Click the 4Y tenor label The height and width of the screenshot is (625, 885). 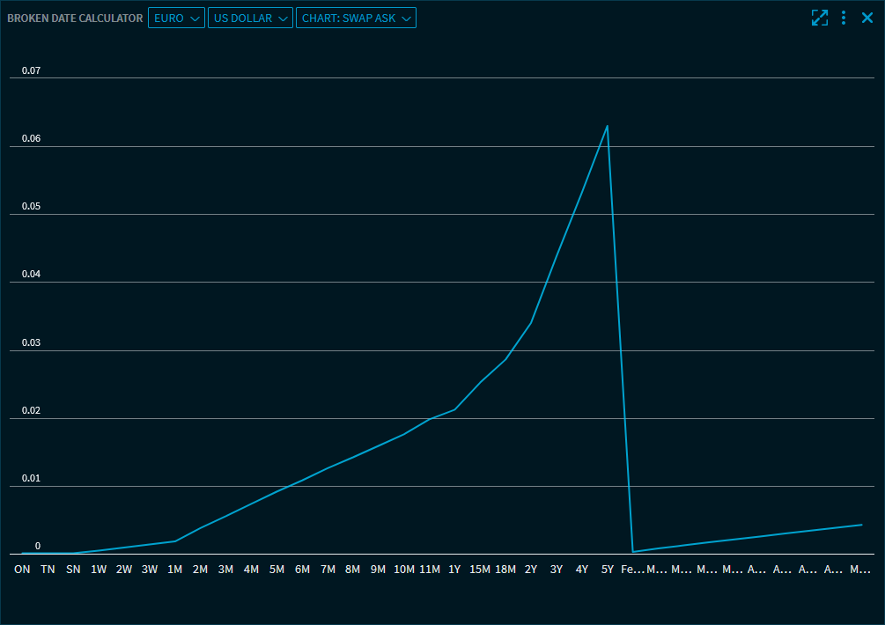coord(582,570)
